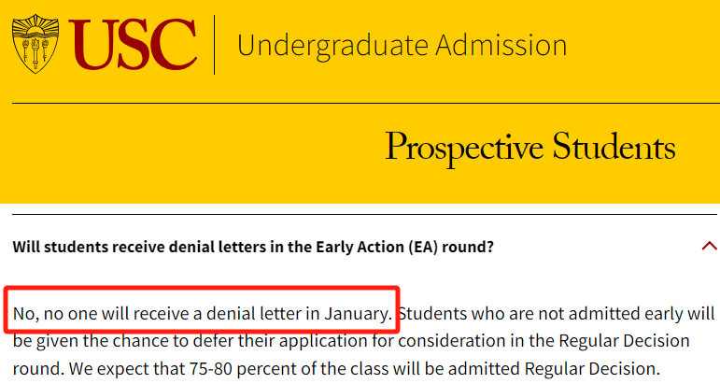The width and height of the screenshot is (720, 384).
Task: Click 'Early Action (EA)' in the question title
Action: [376, 247]
